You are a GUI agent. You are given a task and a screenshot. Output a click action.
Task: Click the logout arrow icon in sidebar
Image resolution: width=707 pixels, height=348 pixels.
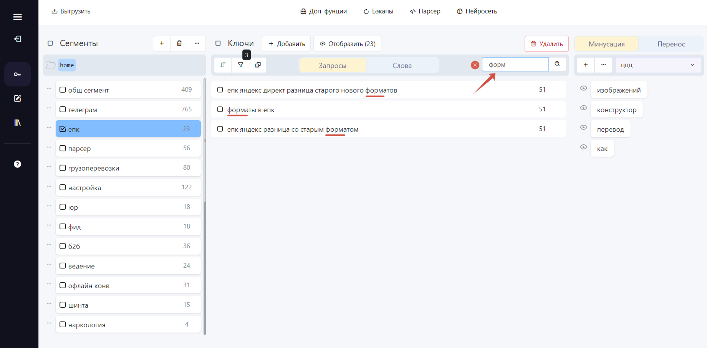coord(17,39)
